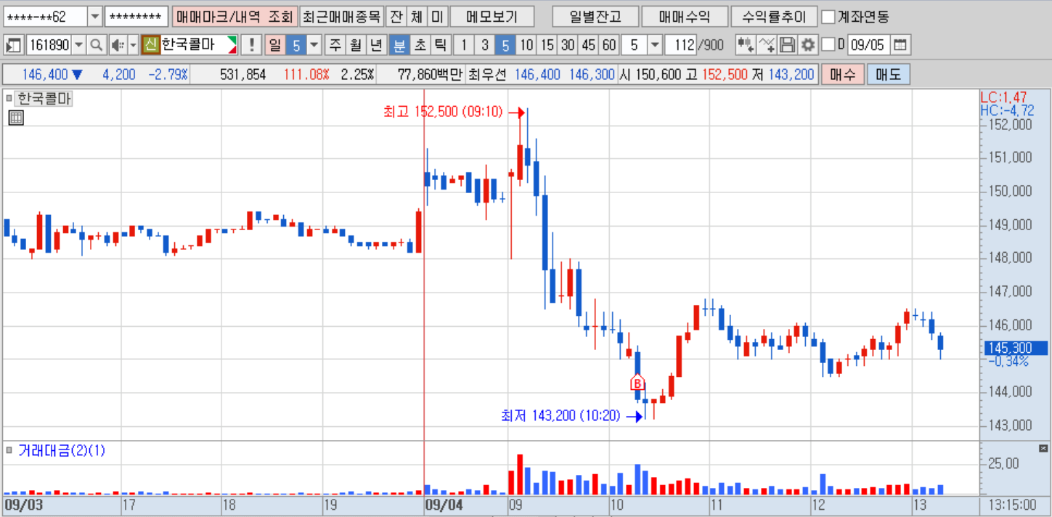Click the 한국콜마 stock name field
This screenshot has height=517, width=1052.
coord(192,45)
